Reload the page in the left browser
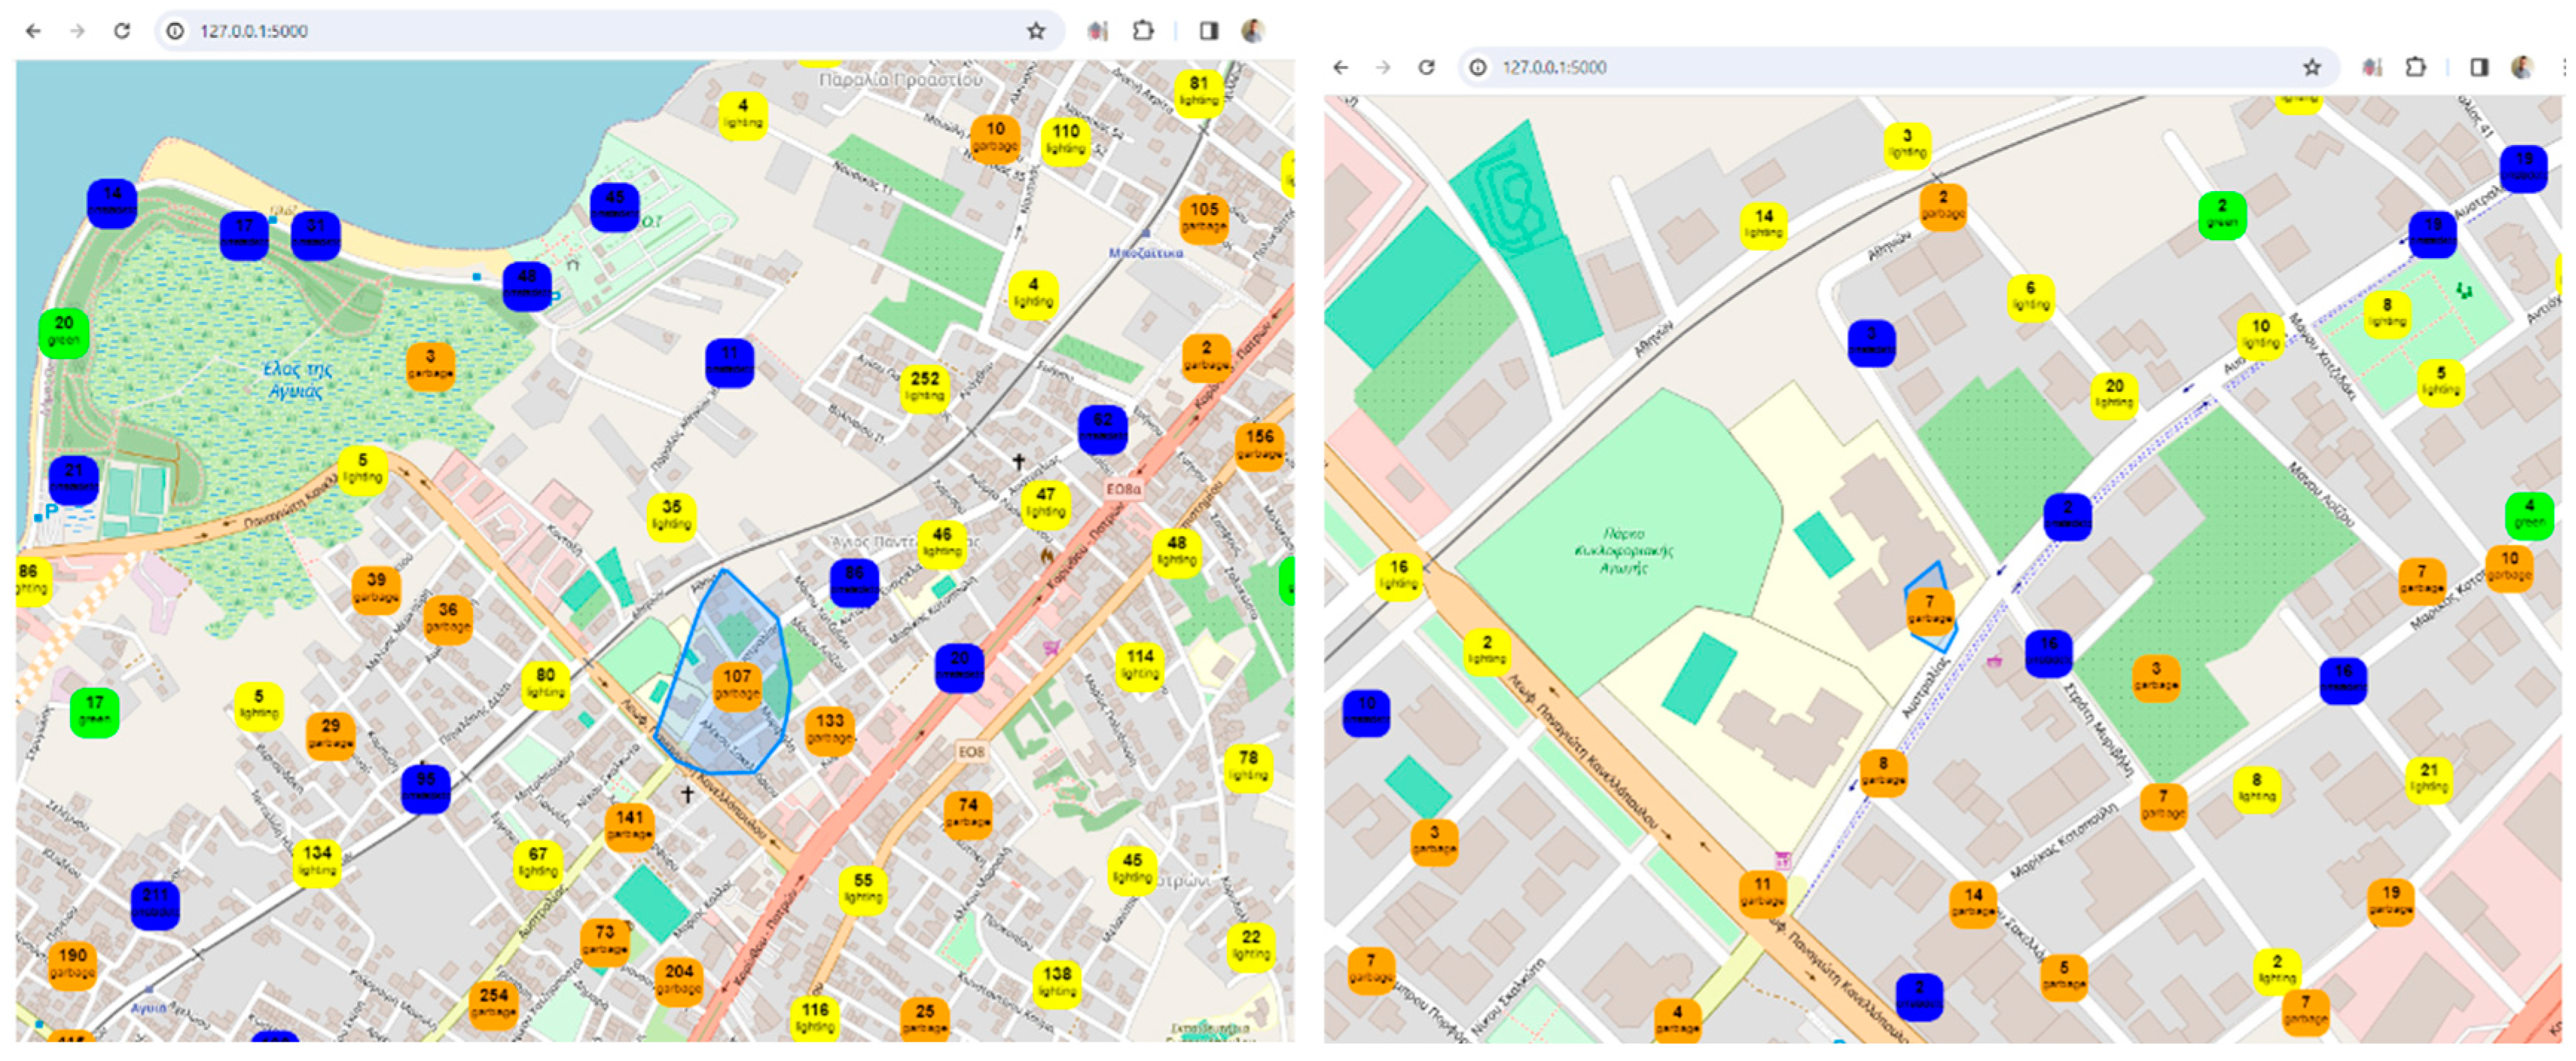 pyautogui.click(x=122, y=31)
